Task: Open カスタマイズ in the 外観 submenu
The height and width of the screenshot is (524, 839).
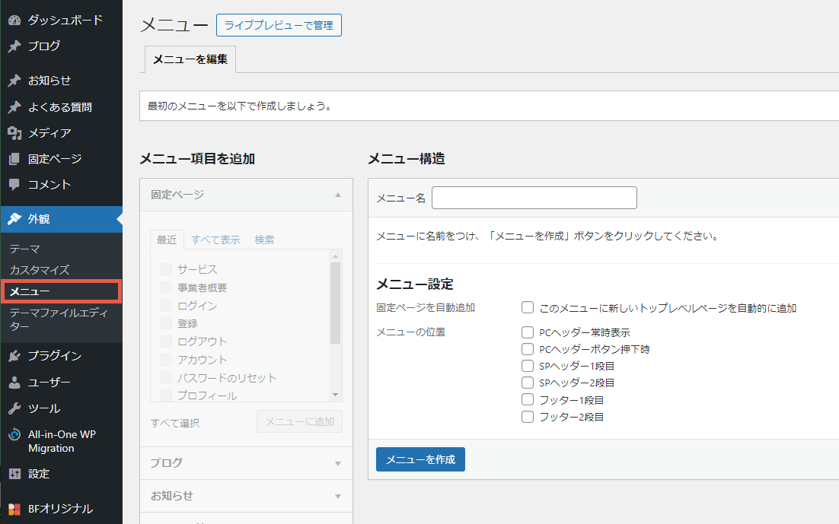Action: 40,269
